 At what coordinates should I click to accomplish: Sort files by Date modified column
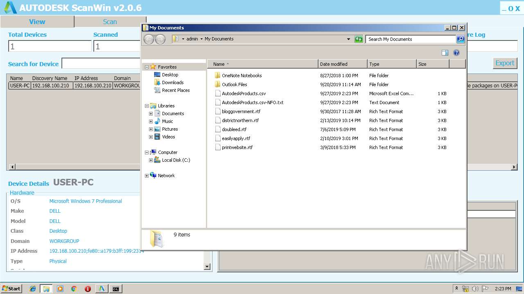point(343,64)
